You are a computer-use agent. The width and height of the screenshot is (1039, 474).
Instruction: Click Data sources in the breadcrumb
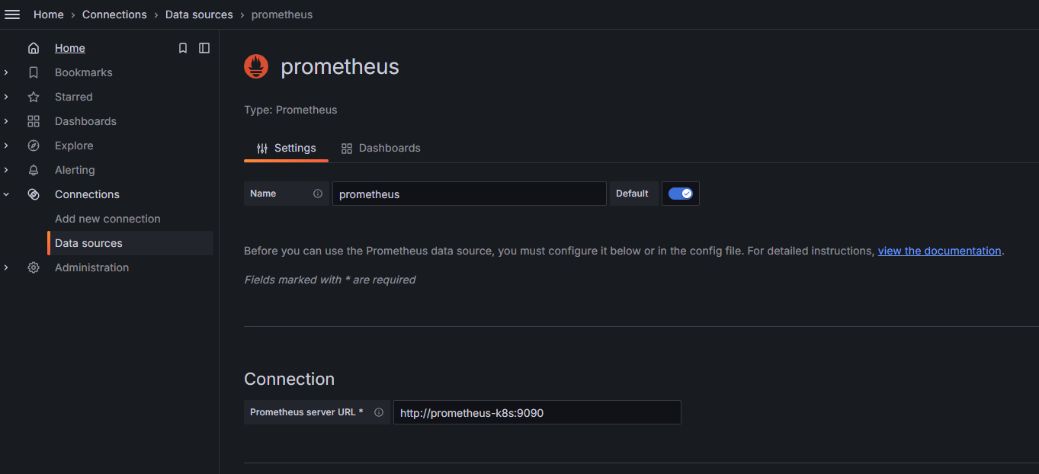(199, 14)
